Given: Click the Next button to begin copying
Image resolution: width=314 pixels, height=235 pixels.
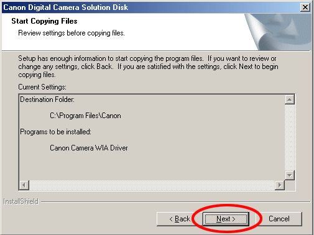Looking at the screenshot, I should tap(226, 219).
